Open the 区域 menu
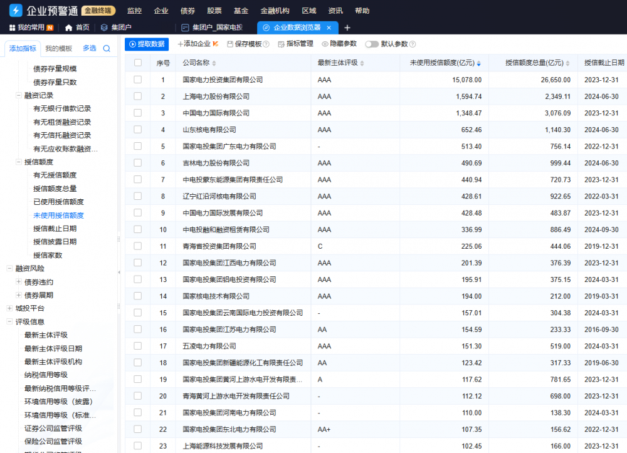Viewport: 627px width, 453px height. 308,11
